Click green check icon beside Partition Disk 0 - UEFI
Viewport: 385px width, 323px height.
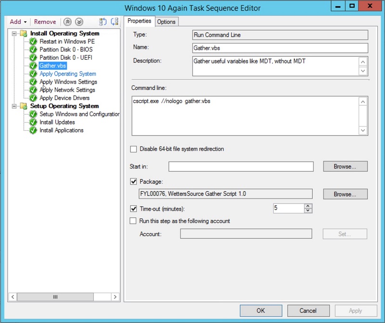(x=33, y=58)
